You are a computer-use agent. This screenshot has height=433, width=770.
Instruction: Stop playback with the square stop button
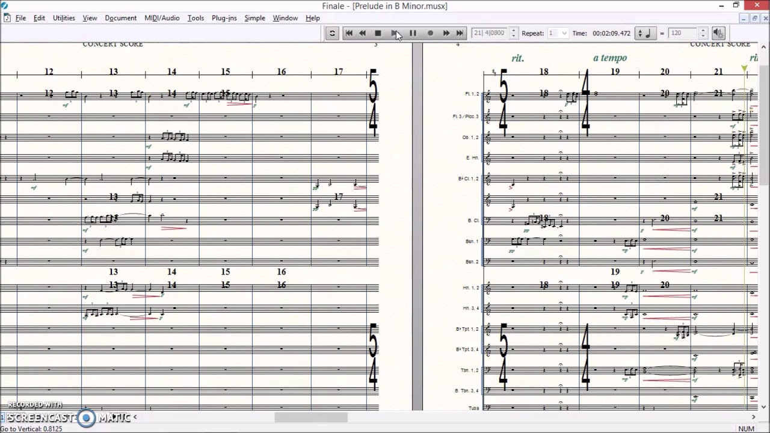tap(378, 33)
